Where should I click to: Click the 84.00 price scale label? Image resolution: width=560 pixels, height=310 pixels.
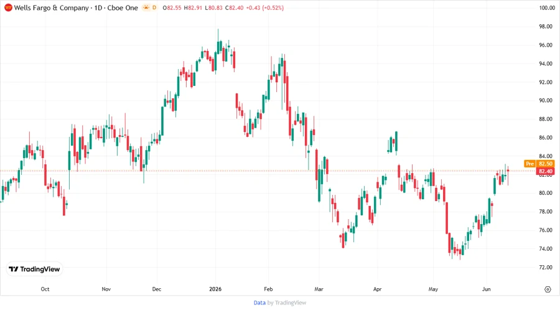[x=545, y=156]
